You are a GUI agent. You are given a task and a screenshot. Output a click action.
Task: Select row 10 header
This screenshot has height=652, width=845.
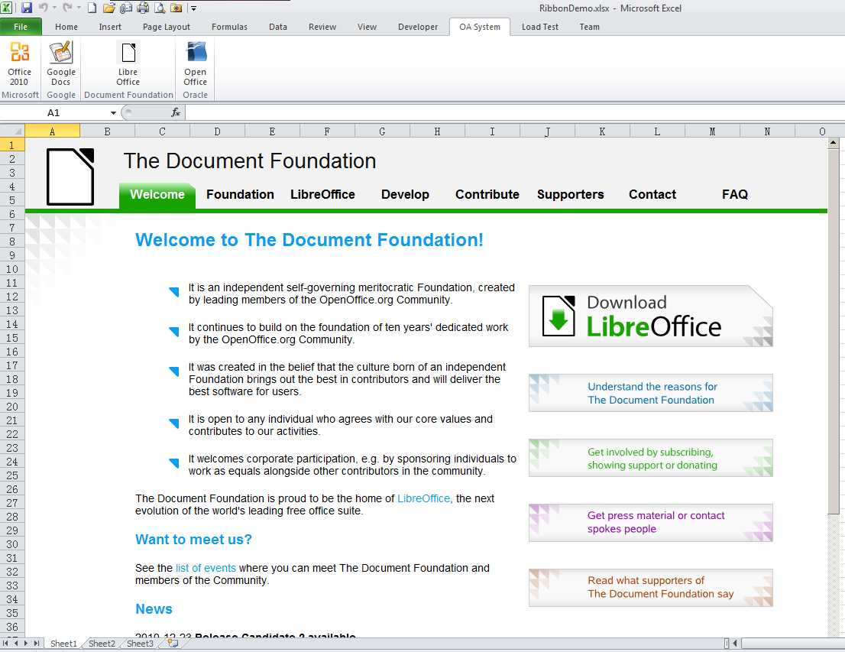(x=12, y=269)
